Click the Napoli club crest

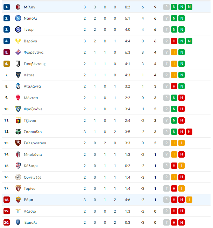(18, 18)
